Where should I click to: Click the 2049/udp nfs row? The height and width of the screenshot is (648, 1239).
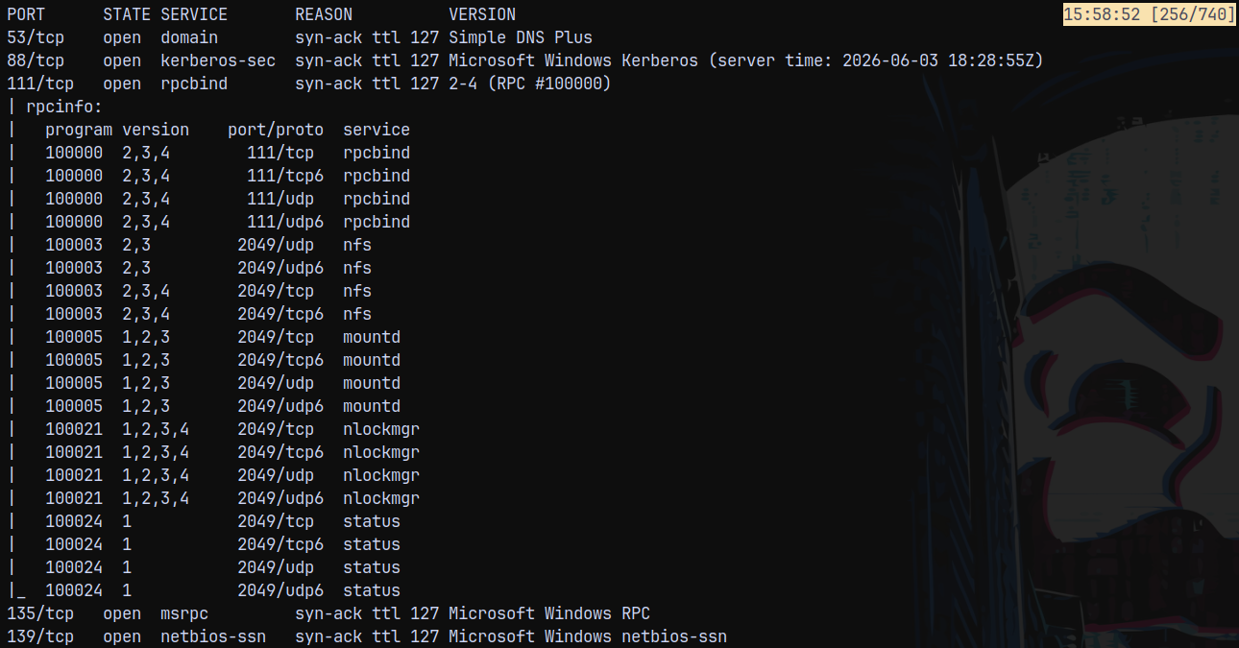pyautogui.click(x=208, y=245)
